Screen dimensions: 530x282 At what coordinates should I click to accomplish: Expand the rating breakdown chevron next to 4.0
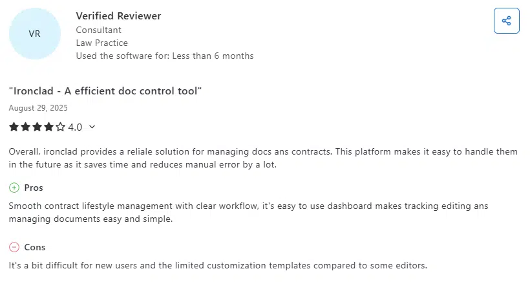click(92, 127)
